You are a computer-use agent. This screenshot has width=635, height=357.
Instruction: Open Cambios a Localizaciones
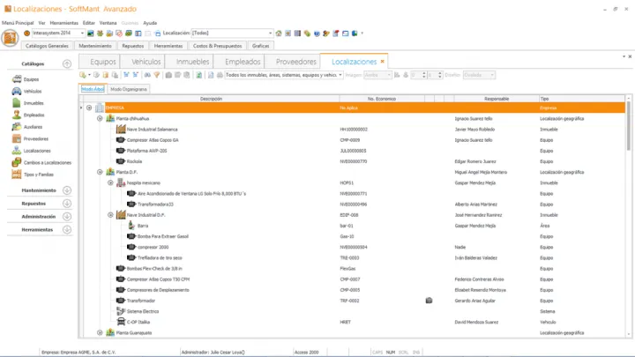[47, 162]
